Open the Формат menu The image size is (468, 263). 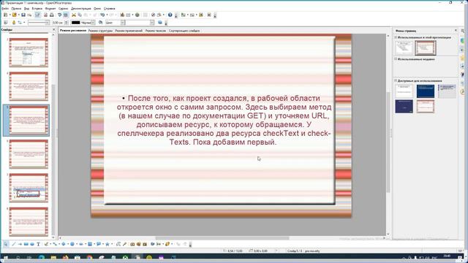[x=50, y=9]
